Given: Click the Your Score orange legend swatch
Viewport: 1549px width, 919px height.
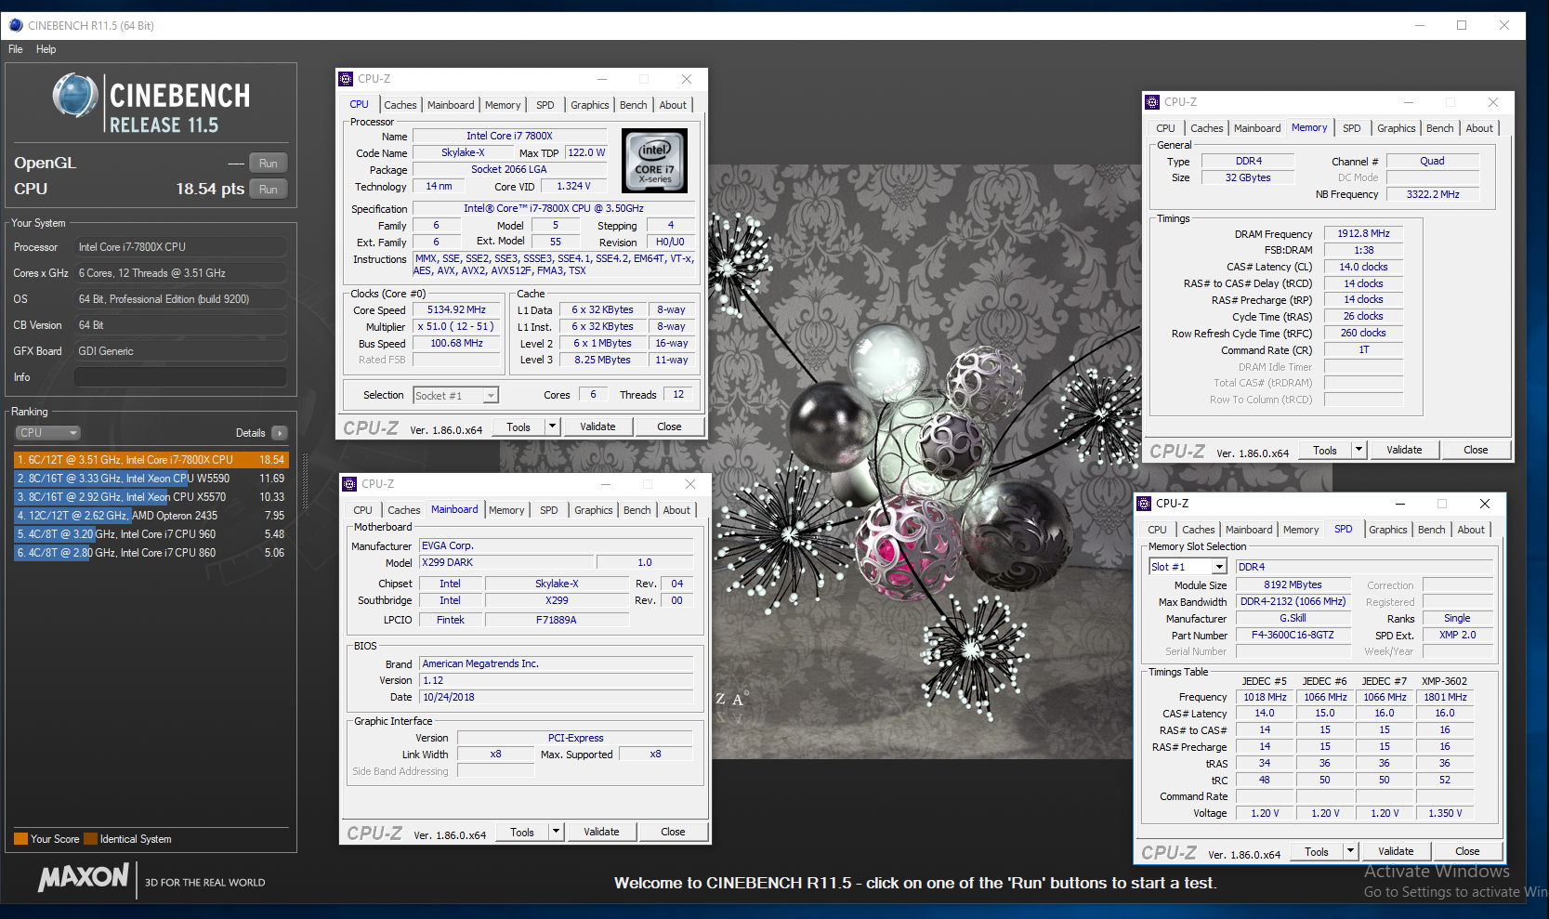Looking at the screenshot, I should pos(20,839).
